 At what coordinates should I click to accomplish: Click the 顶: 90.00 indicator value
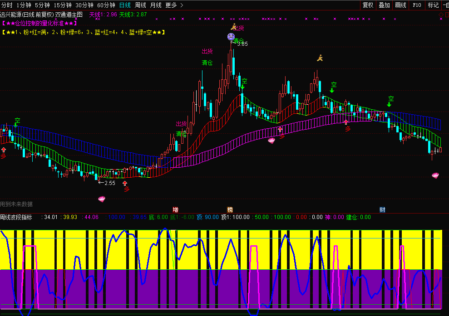[207, 217]
